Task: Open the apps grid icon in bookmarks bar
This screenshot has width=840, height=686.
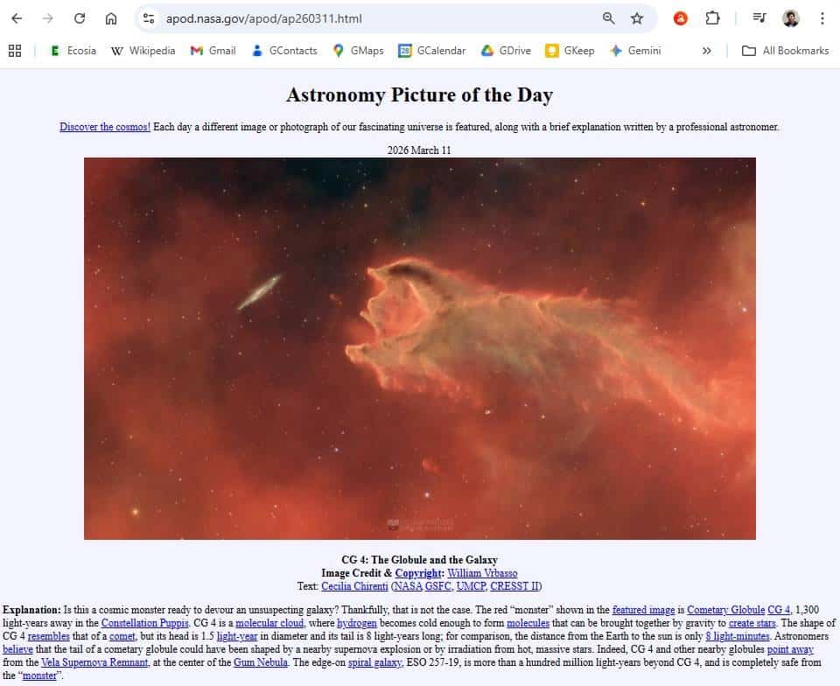Action: coord(15,51)
